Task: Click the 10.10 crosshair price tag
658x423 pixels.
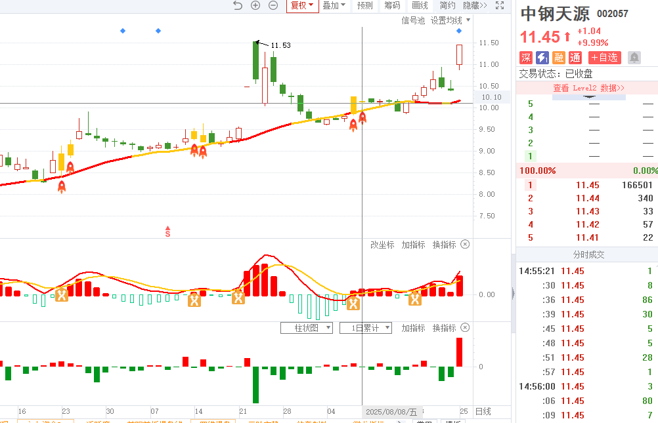Action: pos(491,97)
